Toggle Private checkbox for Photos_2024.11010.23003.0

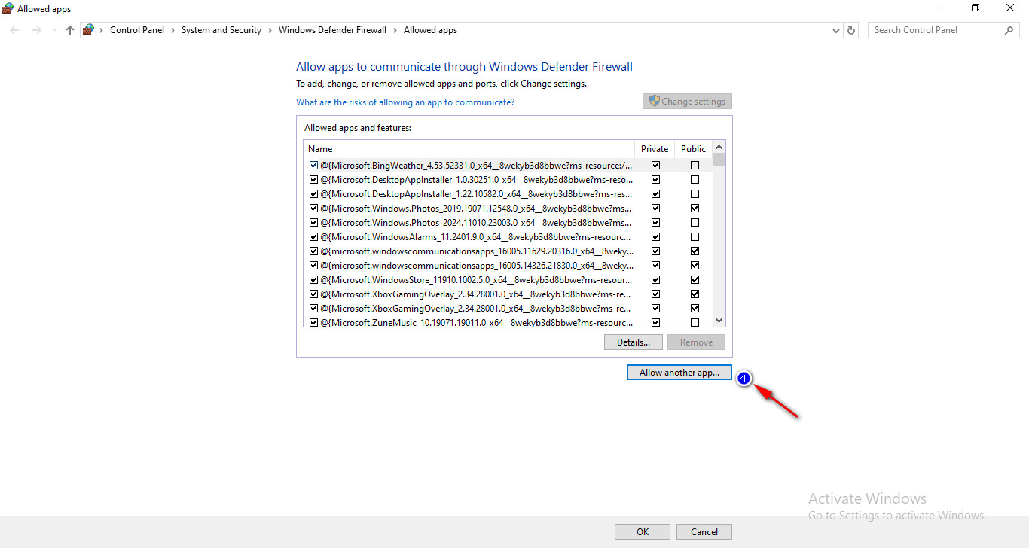(x=655, y=222)
